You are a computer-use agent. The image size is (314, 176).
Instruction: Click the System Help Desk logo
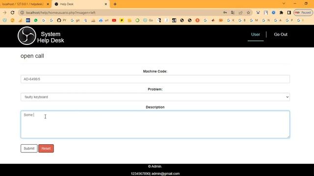27,36
